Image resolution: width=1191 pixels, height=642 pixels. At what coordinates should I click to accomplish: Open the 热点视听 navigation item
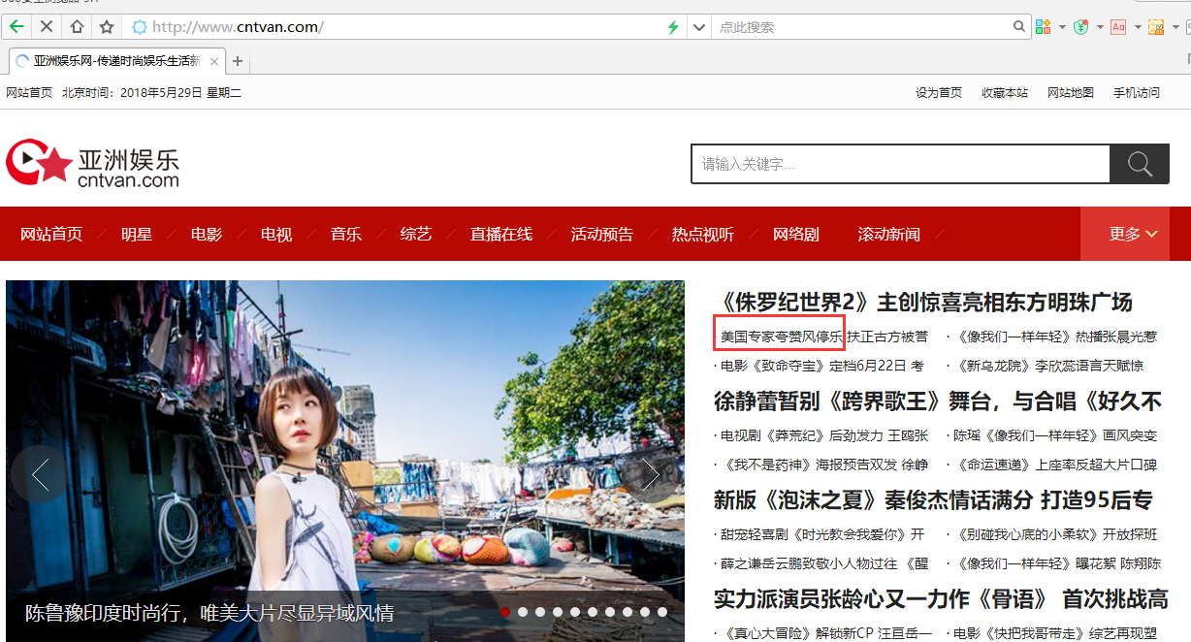(x=703, y=234)
